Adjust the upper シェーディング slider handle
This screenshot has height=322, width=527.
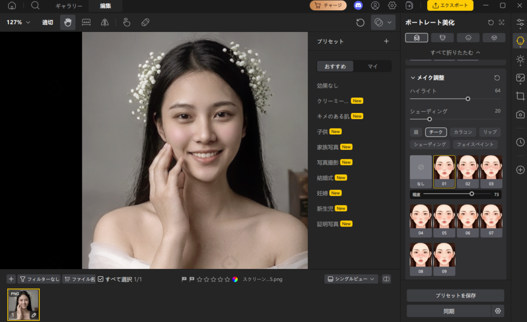pyautogui.click(x=430, y=119)
